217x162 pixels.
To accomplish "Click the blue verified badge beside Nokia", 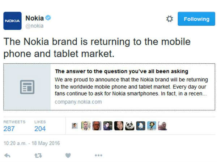I will [x=48, y=18].
